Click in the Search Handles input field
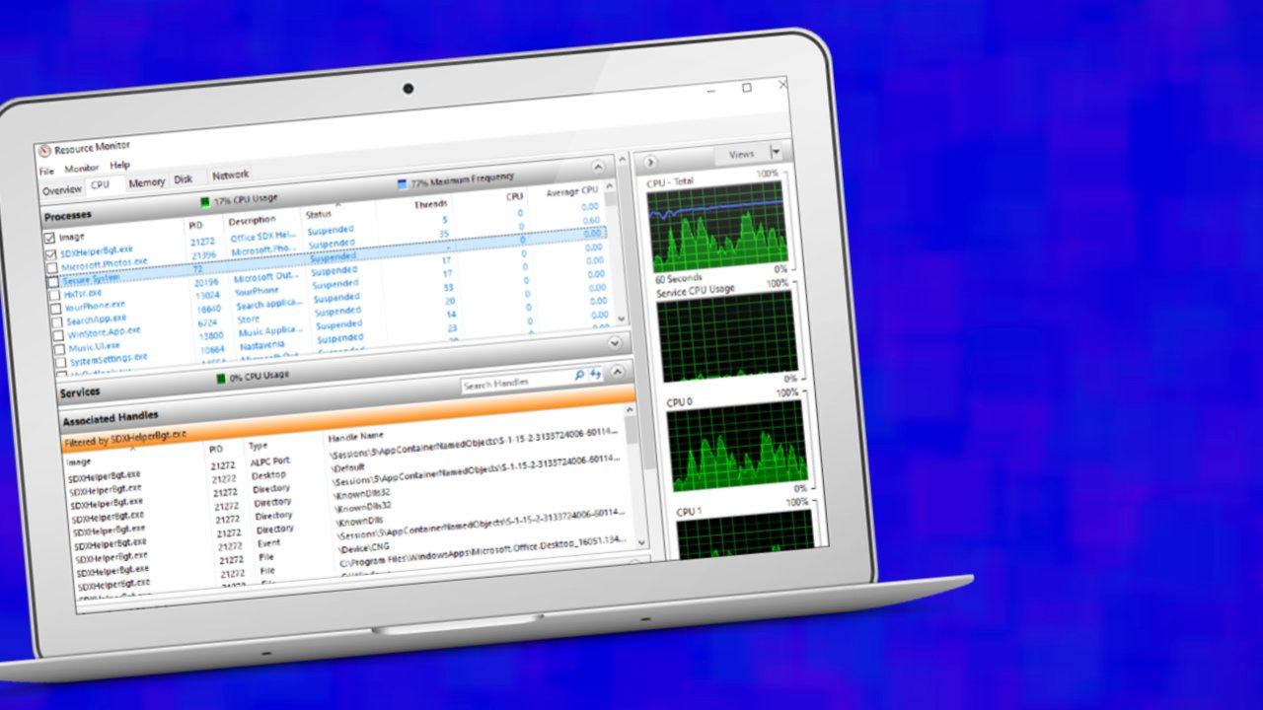Viewport: 1263px width, 710px height. [x=516, y=381]
